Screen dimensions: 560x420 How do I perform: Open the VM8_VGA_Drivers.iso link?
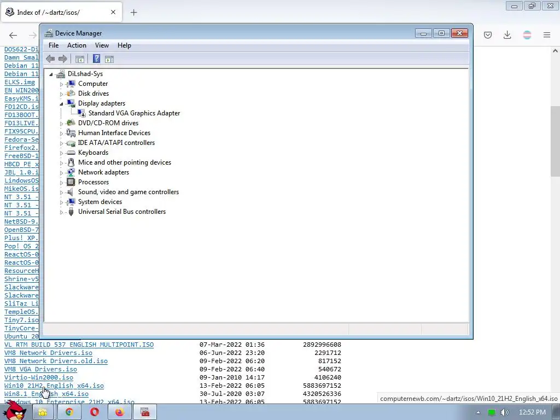[x=40, y=369]
